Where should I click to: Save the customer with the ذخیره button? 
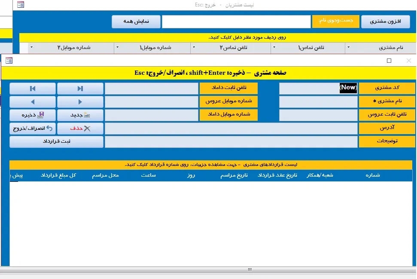point(33,115)
